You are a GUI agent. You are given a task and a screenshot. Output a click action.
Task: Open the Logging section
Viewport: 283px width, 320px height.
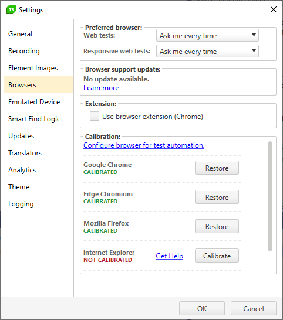[x=38, y=204]
